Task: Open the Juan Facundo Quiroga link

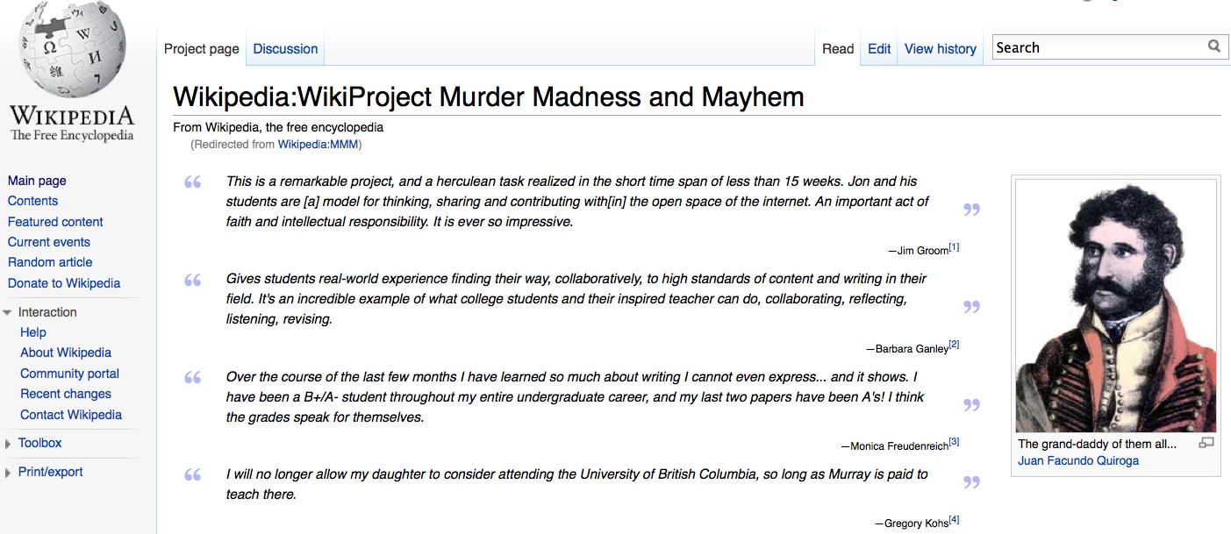Action: (1078, 460)
